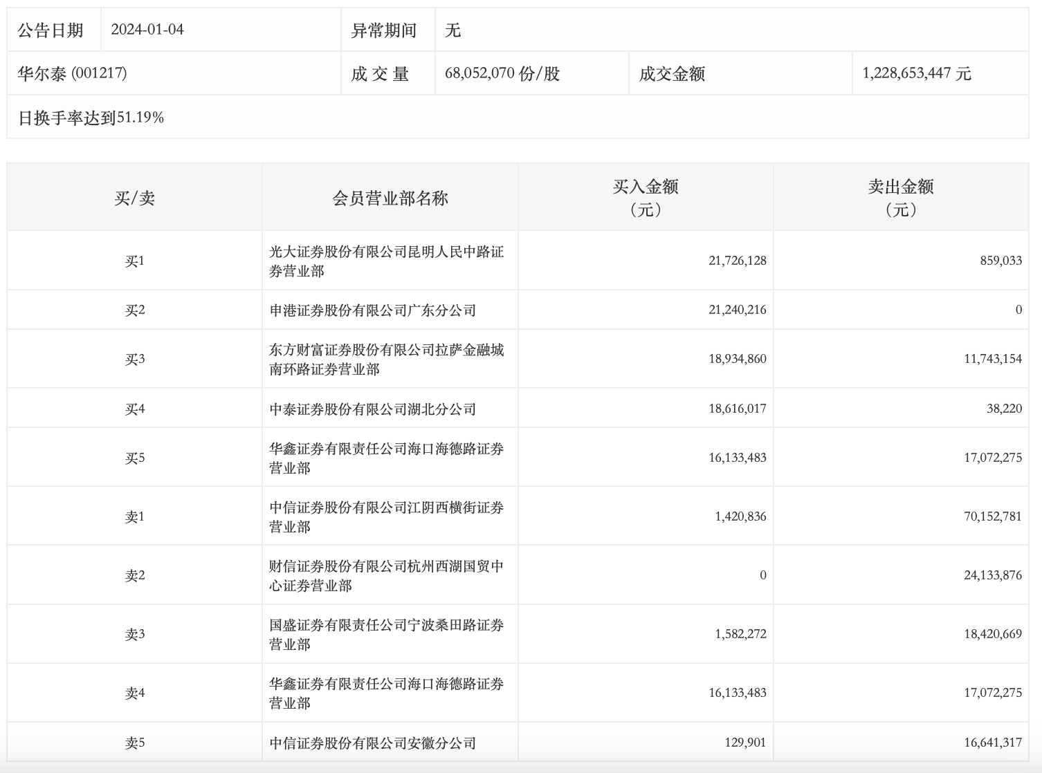Sort by the 买入金额 column header
This screenshot has height=773, width=1042.
coord(645,198)
